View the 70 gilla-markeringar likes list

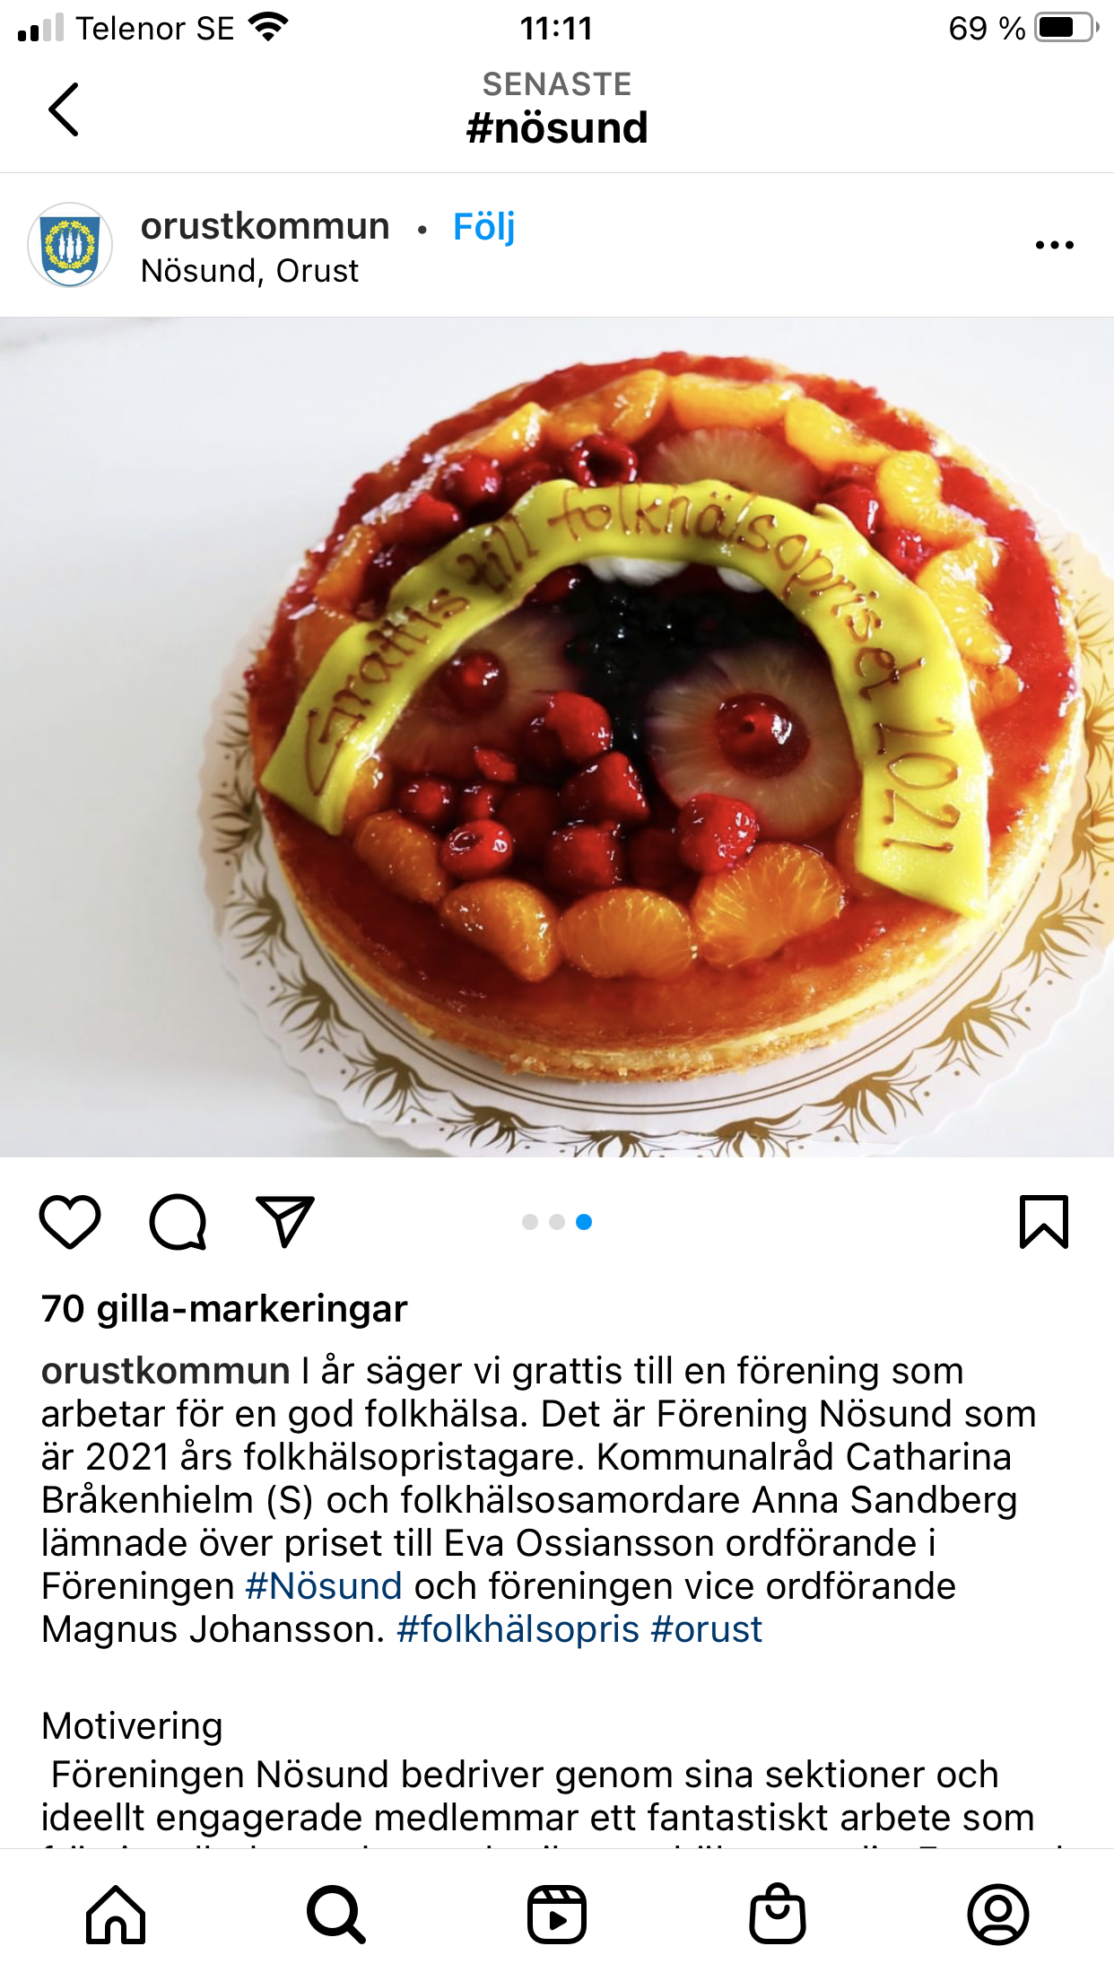224,1309
